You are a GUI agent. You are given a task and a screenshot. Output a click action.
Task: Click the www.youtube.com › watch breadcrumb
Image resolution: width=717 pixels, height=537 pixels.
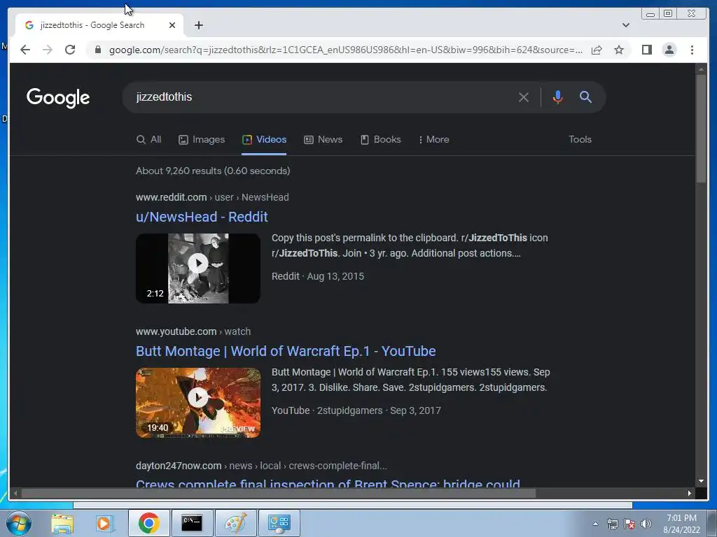click(x=193, y=331)
